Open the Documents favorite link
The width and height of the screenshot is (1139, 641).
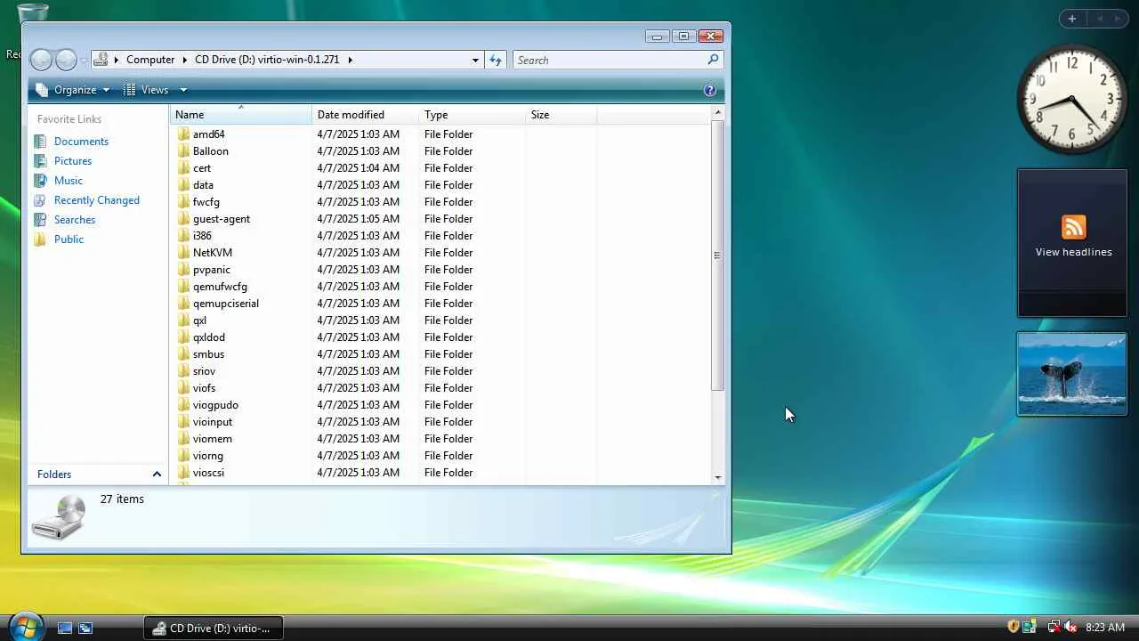coord(81,142)
